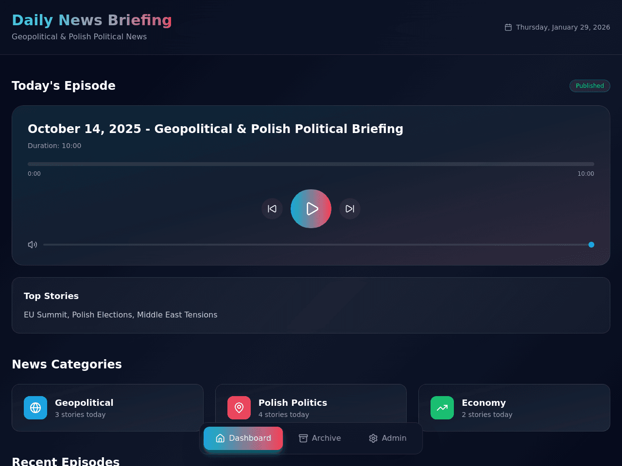622x466 pixels.
Task: Switch to the Archive tab
Action: pyautogui.click(x=320, y=438)
